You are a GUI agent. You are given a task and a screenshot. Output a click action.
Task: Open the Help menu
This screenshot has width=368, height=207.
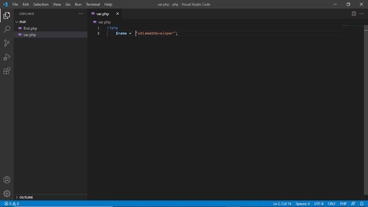pos(108,5)
